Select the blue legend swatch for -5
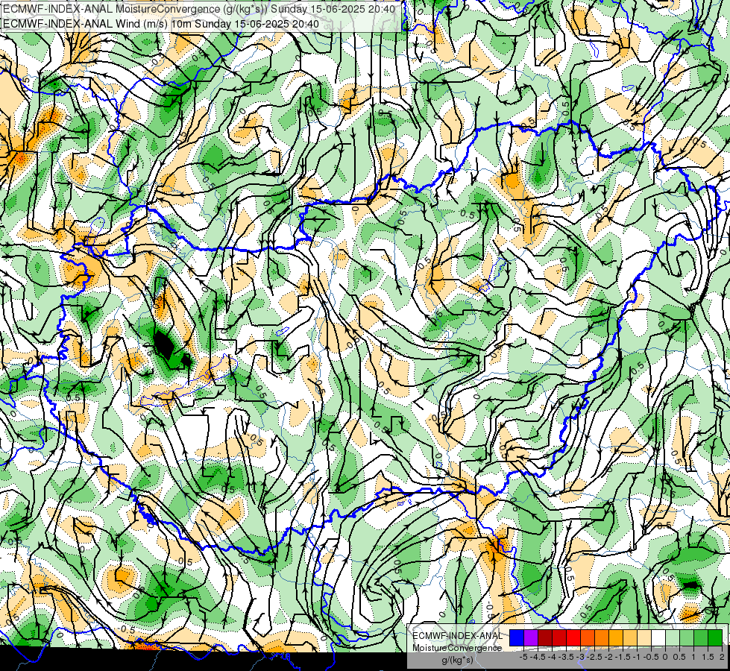 (517, 638)
